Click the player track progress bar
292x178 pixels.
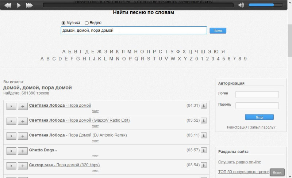[x=138, y=5]
